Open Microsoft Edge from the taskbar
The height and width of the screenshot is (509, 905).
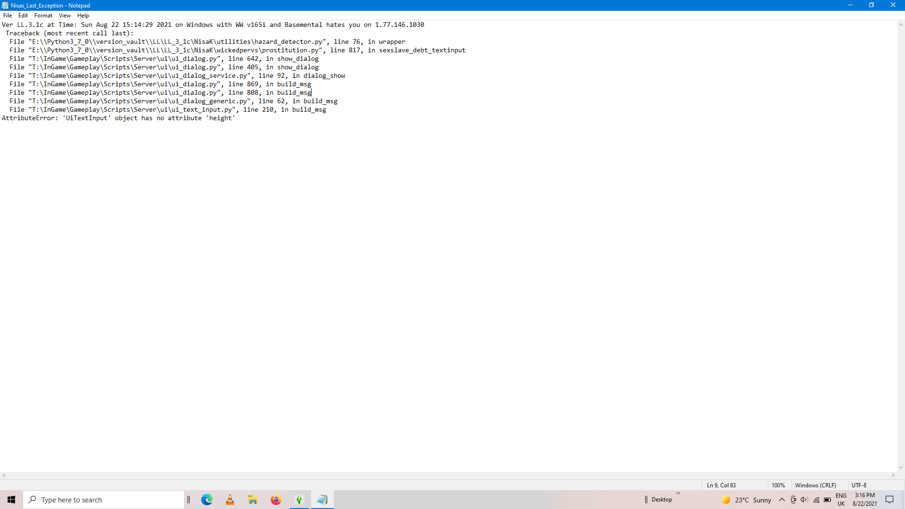click(207, 500)
